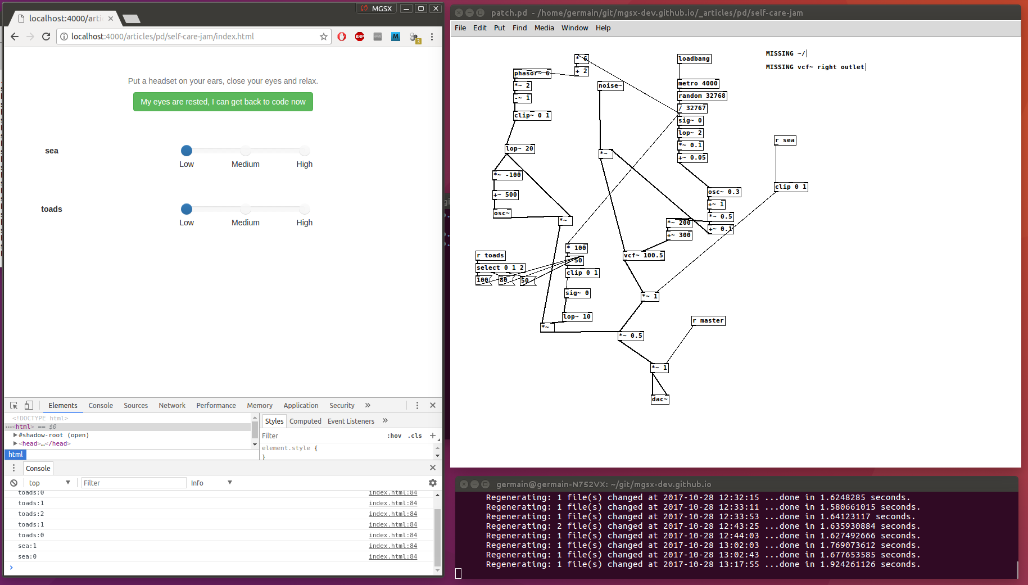Open the Performance tab
The image size is (1028, 585).
[x=216, y=405]
